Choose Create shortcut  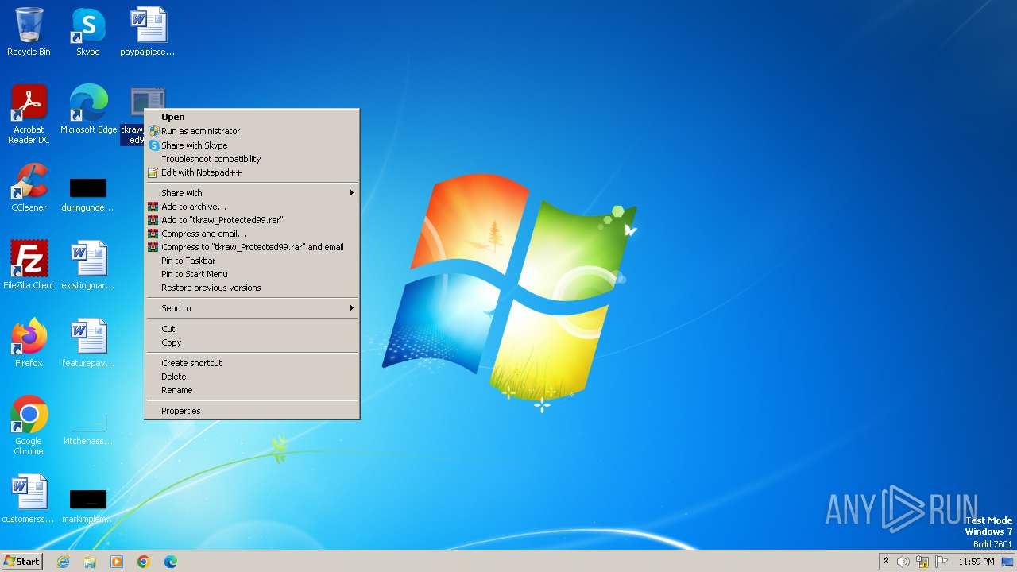252,363
